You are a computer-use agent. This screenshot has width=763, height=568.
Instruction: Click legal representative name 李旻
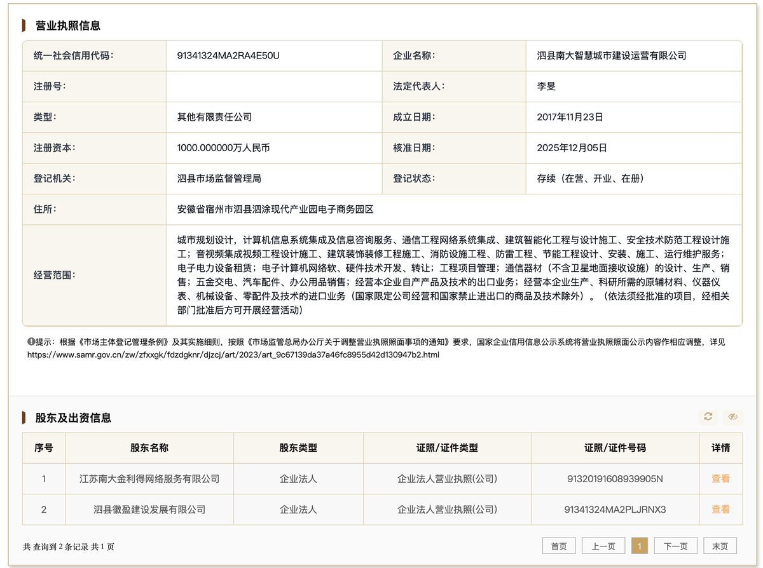click(x=546, y=86)
